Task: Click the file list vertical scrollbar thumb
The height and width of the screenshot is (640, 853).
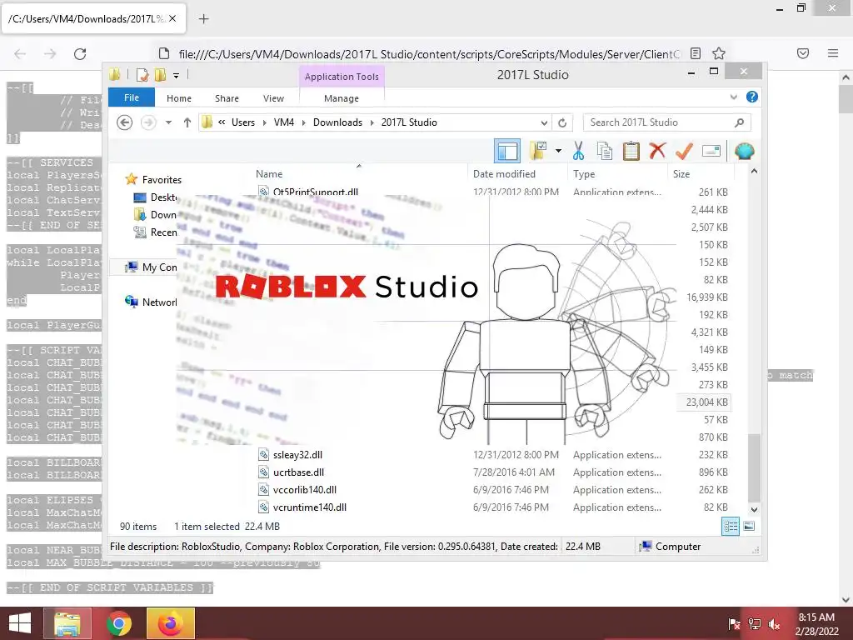Action: [754, 467]
